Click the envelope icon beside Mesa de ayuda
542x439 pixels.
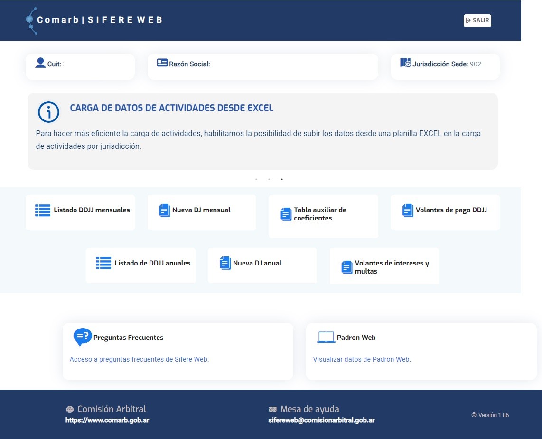click(x=272, y=408)
